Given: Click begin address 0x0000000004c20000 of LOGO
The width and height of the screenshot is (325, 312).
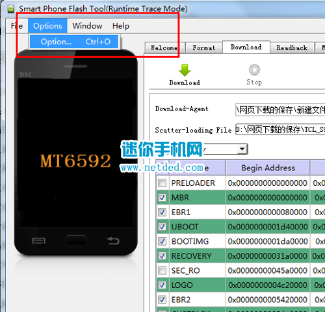Looking at the screenshot, I should point(268,285).
